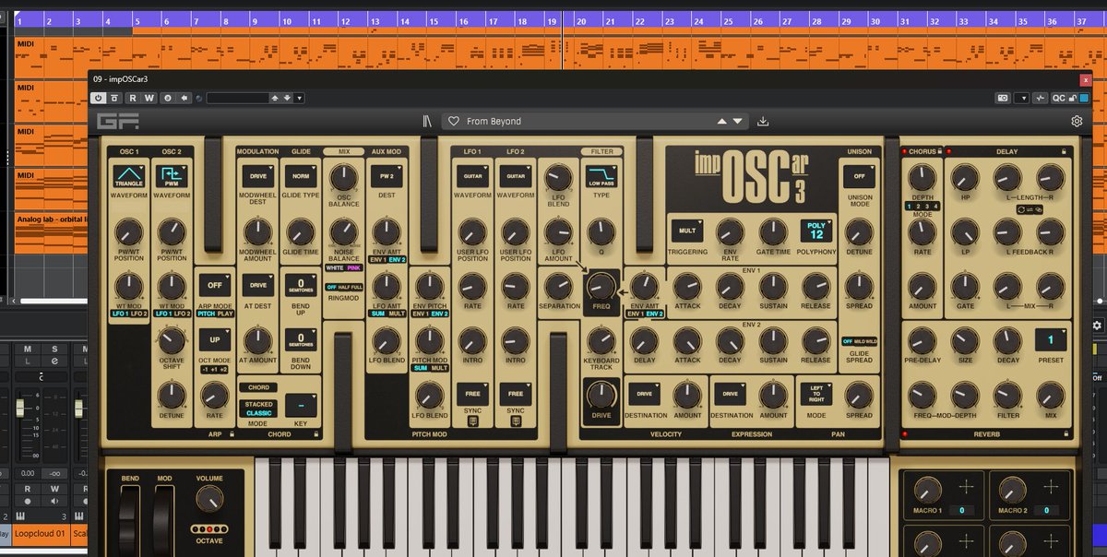Favorite the From Beyond preset with heart icon
1107x557 pixels.
tap(453, 121)
